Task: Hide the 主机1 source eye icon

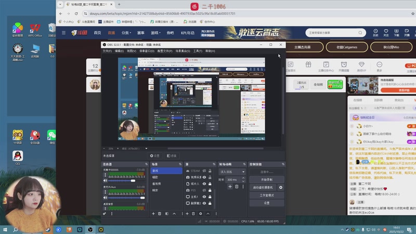Action: click(204, 197)
